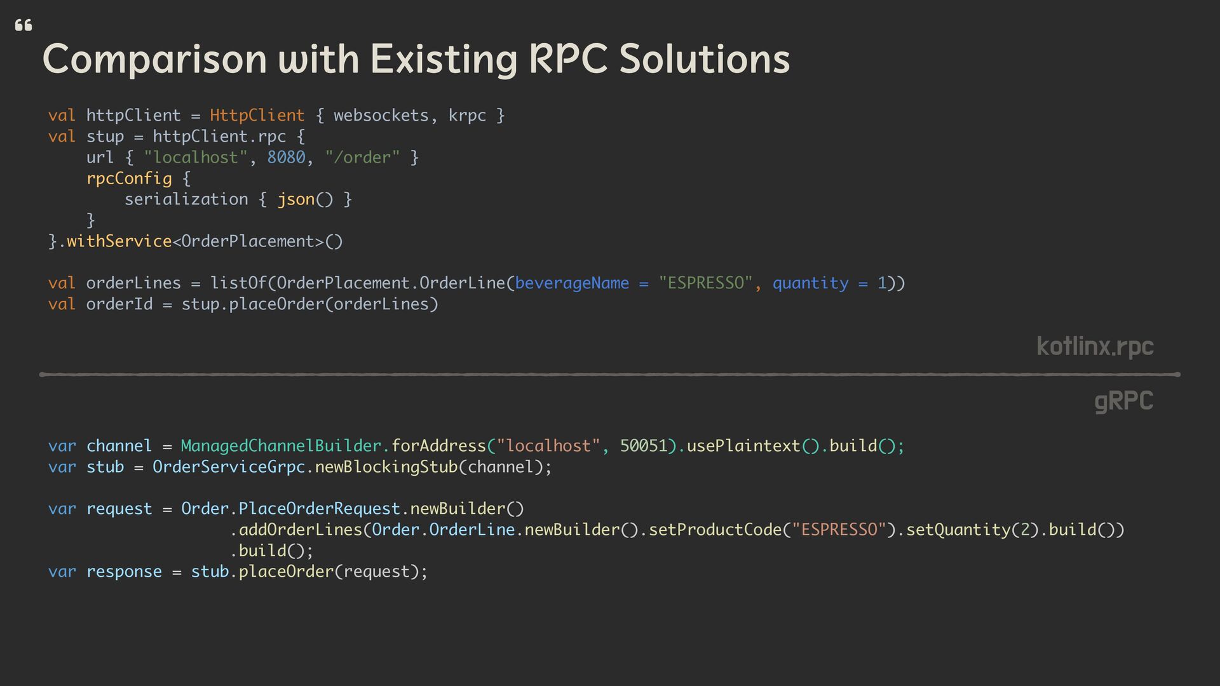Click the OrderServiceGrpc class name
The width and height of the screenshot is (1220, 686).
pyautogui.click(x=229, y=467)
